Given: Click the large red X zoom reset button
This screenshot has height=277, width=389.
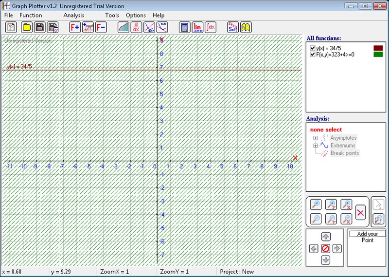Looking at the screenshot, I should tap(360, 212).
